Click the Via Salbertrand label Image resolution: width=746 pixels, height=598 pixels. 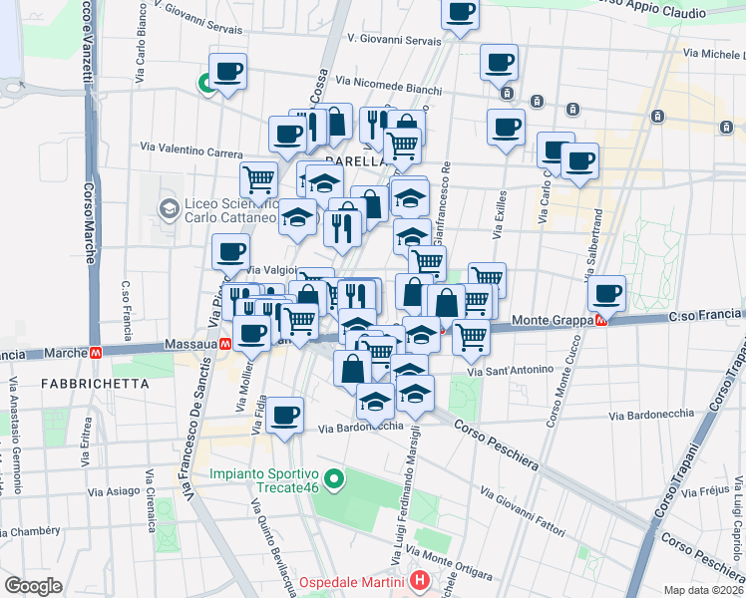pos(594,244)
